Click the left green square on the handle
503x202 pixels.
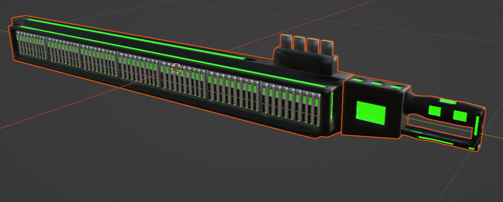pyautogui.click(x=435, y=111)
